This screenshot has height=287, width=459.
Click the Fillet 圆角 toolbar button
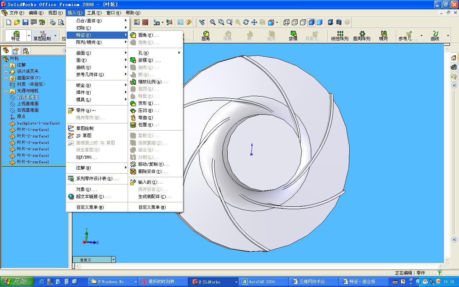pyautogui.click(x=205, y=36)
